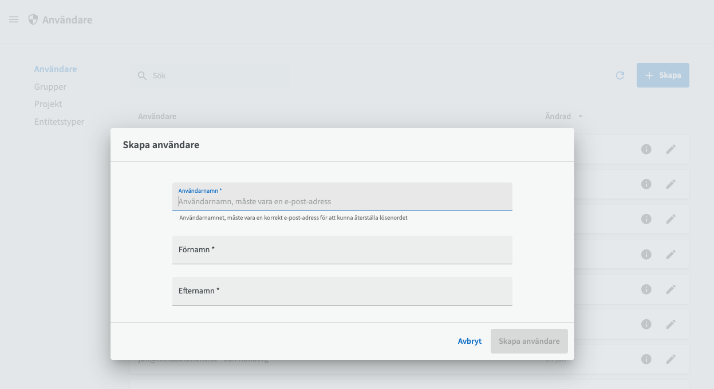714x389 pixels.
Task: Open the hamburger navigation menu
Action: 14,19
